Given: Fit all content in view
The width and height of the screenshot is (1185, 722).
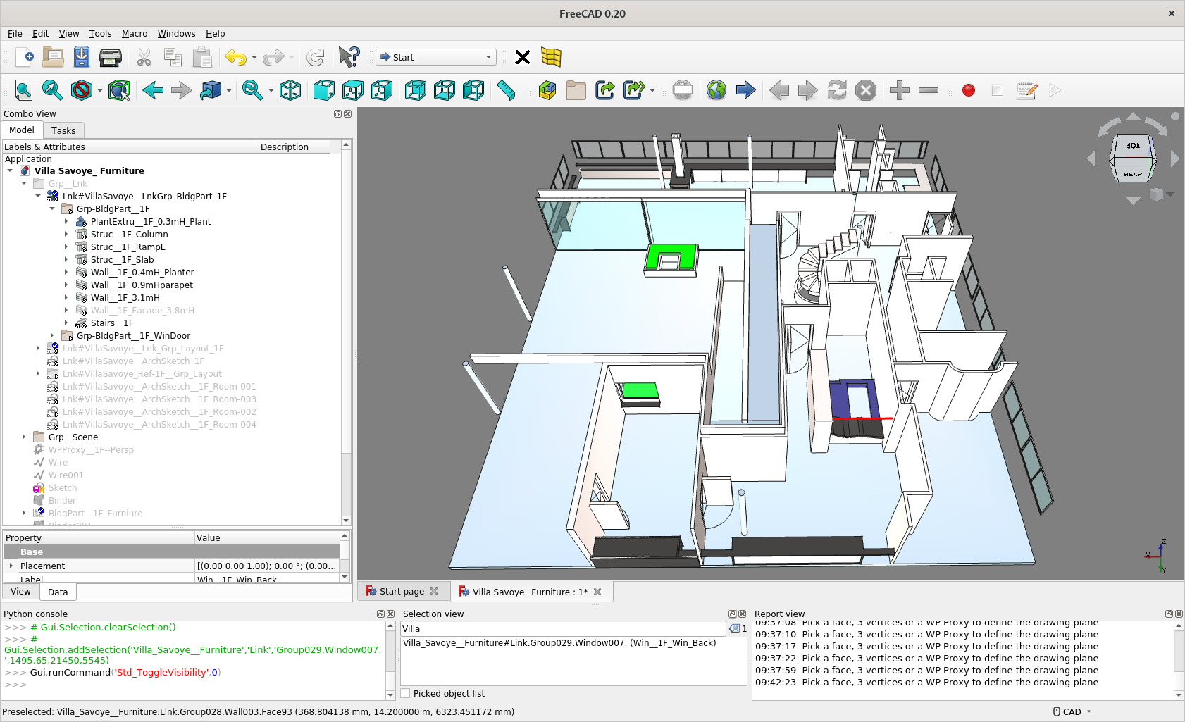Looking at the screenshot, I should point(23,90).
